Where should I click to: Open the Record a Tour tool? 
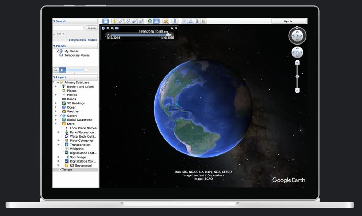click(141, 21)
